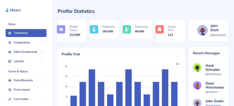Image resolution: width=234 pixels, height=106 pixels.
Task: Expand the Extra Components chevron
Action: point(42,52)
